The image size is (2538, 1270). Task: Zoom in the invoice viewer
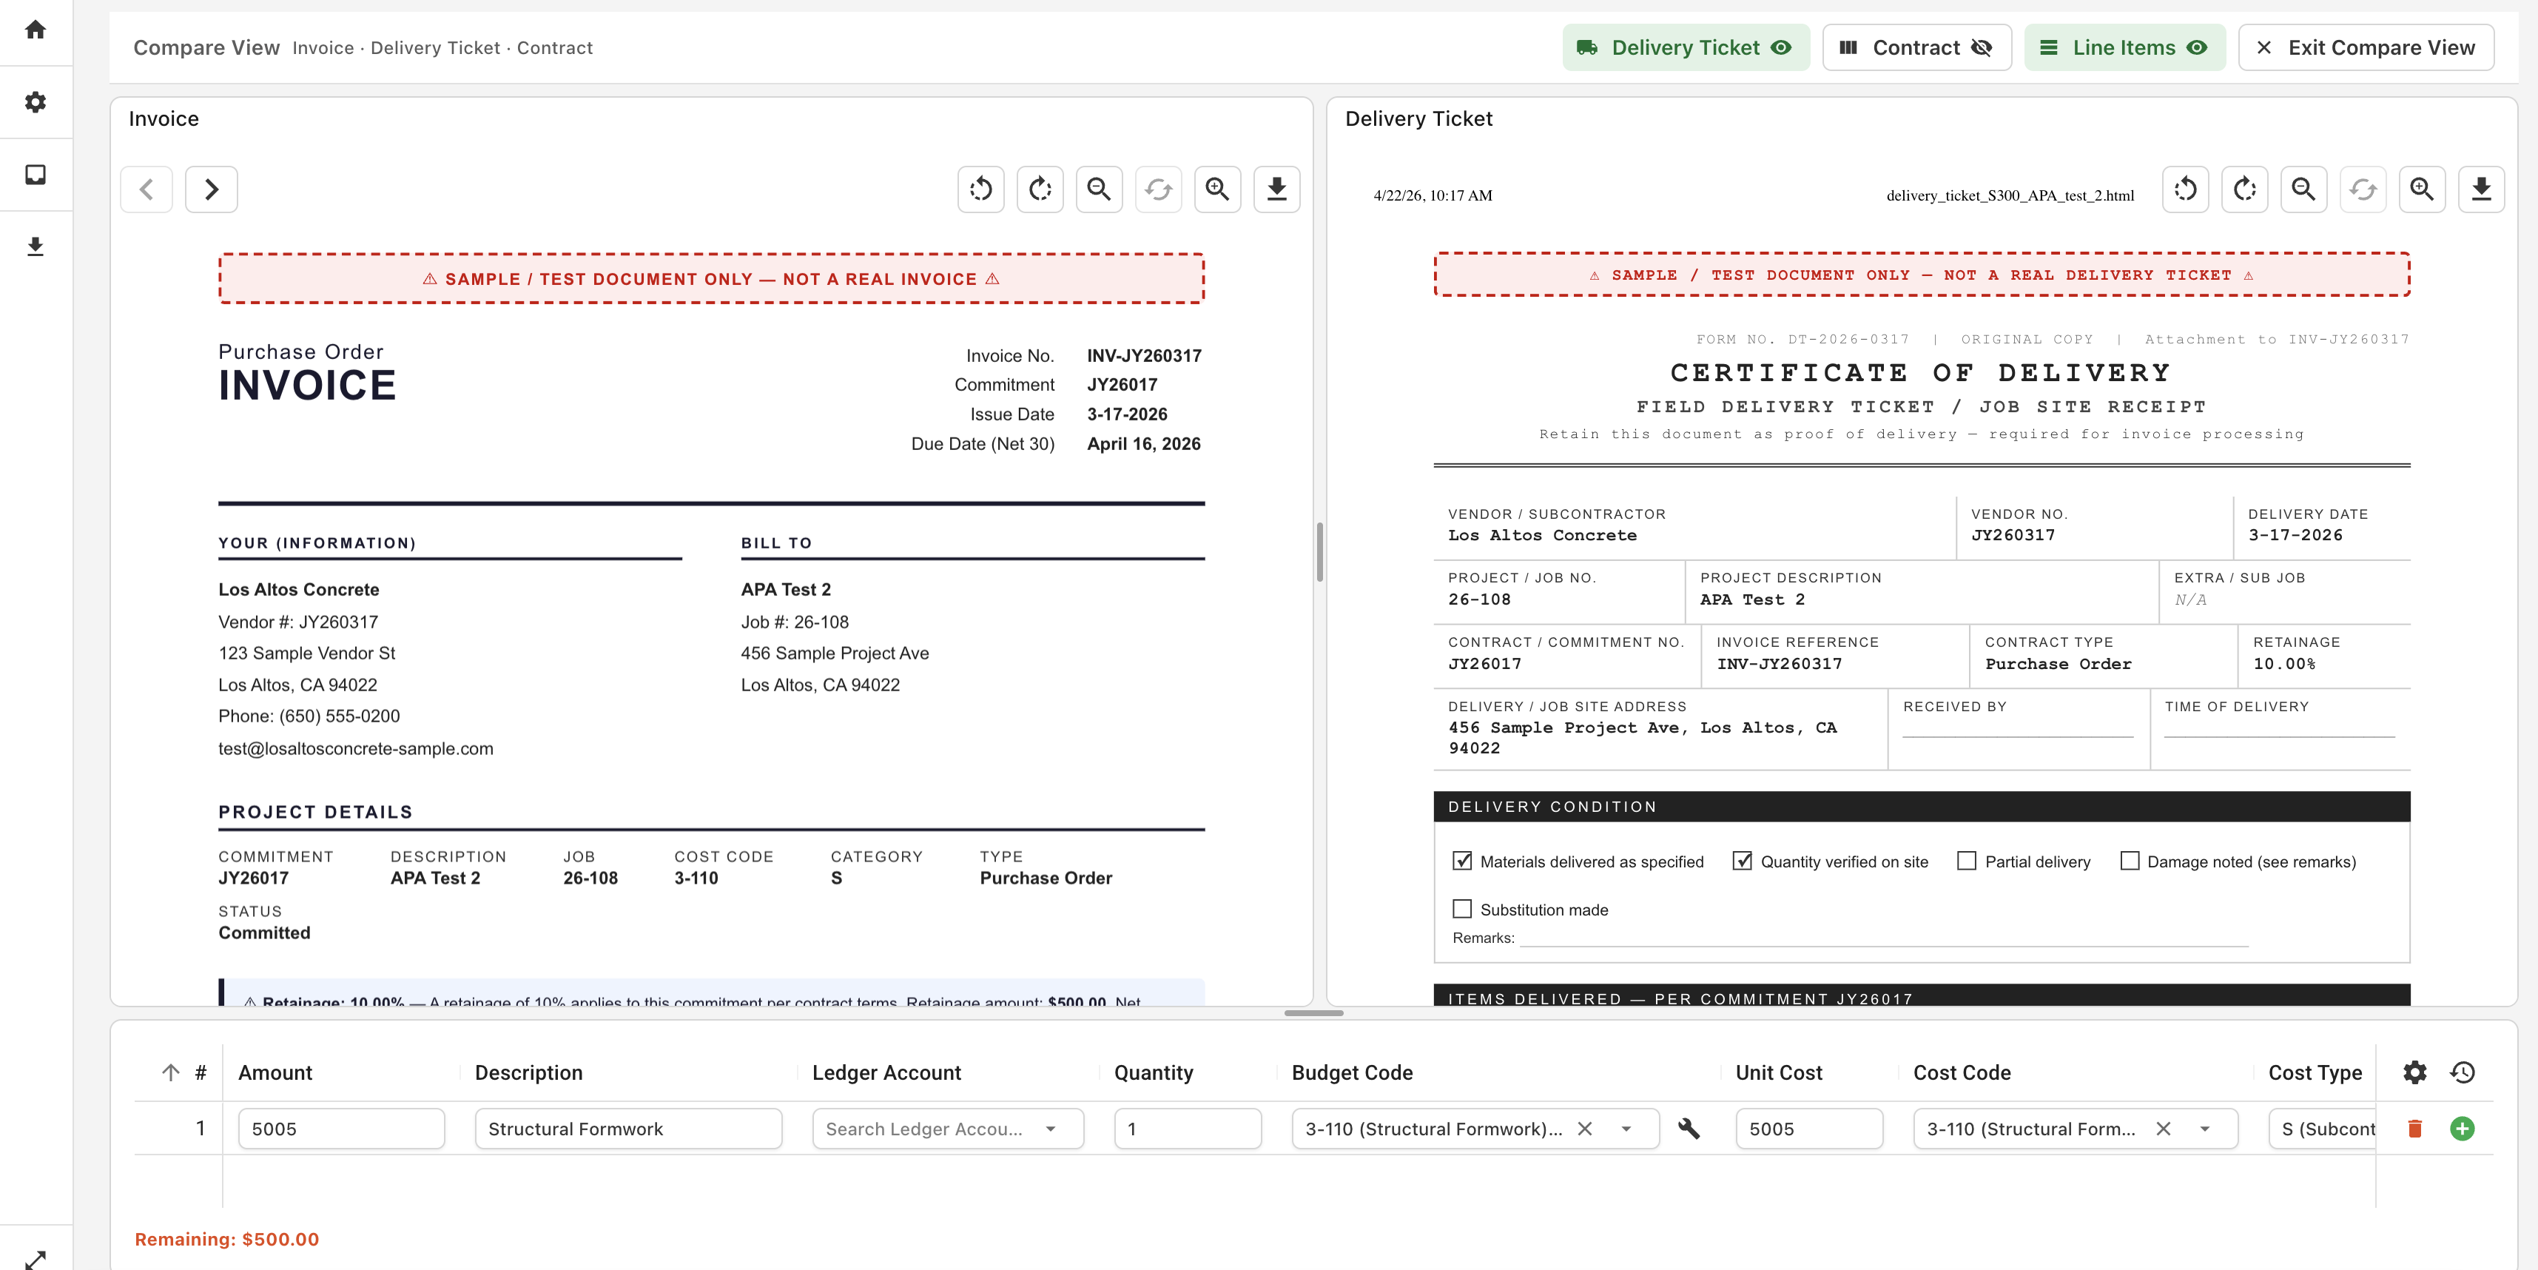(x=1216, y=189)
